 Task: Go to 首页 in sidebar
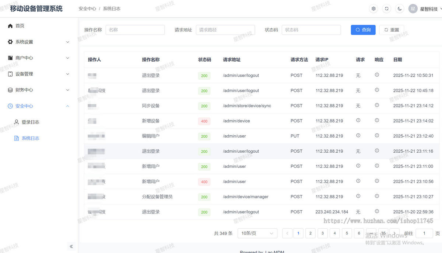39,26
